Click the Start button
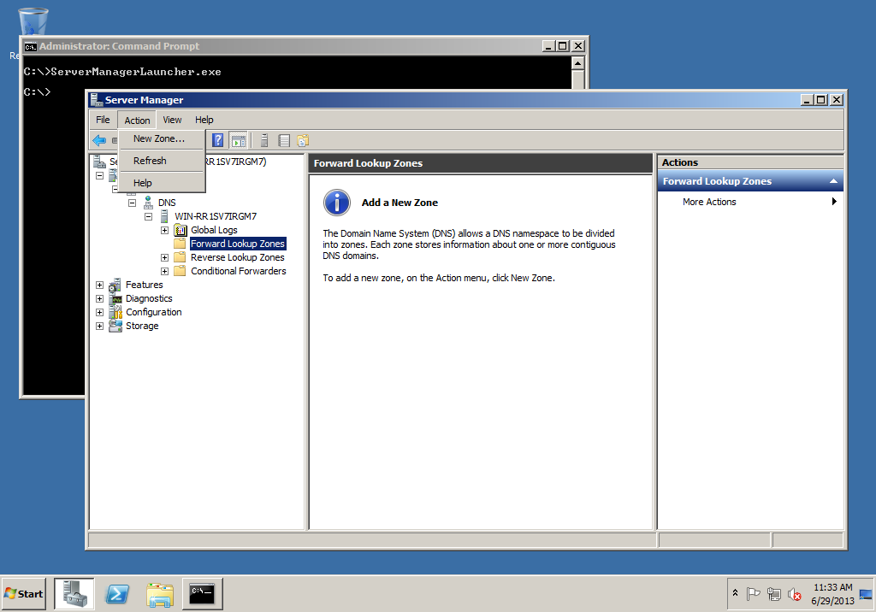 point(24,593)
